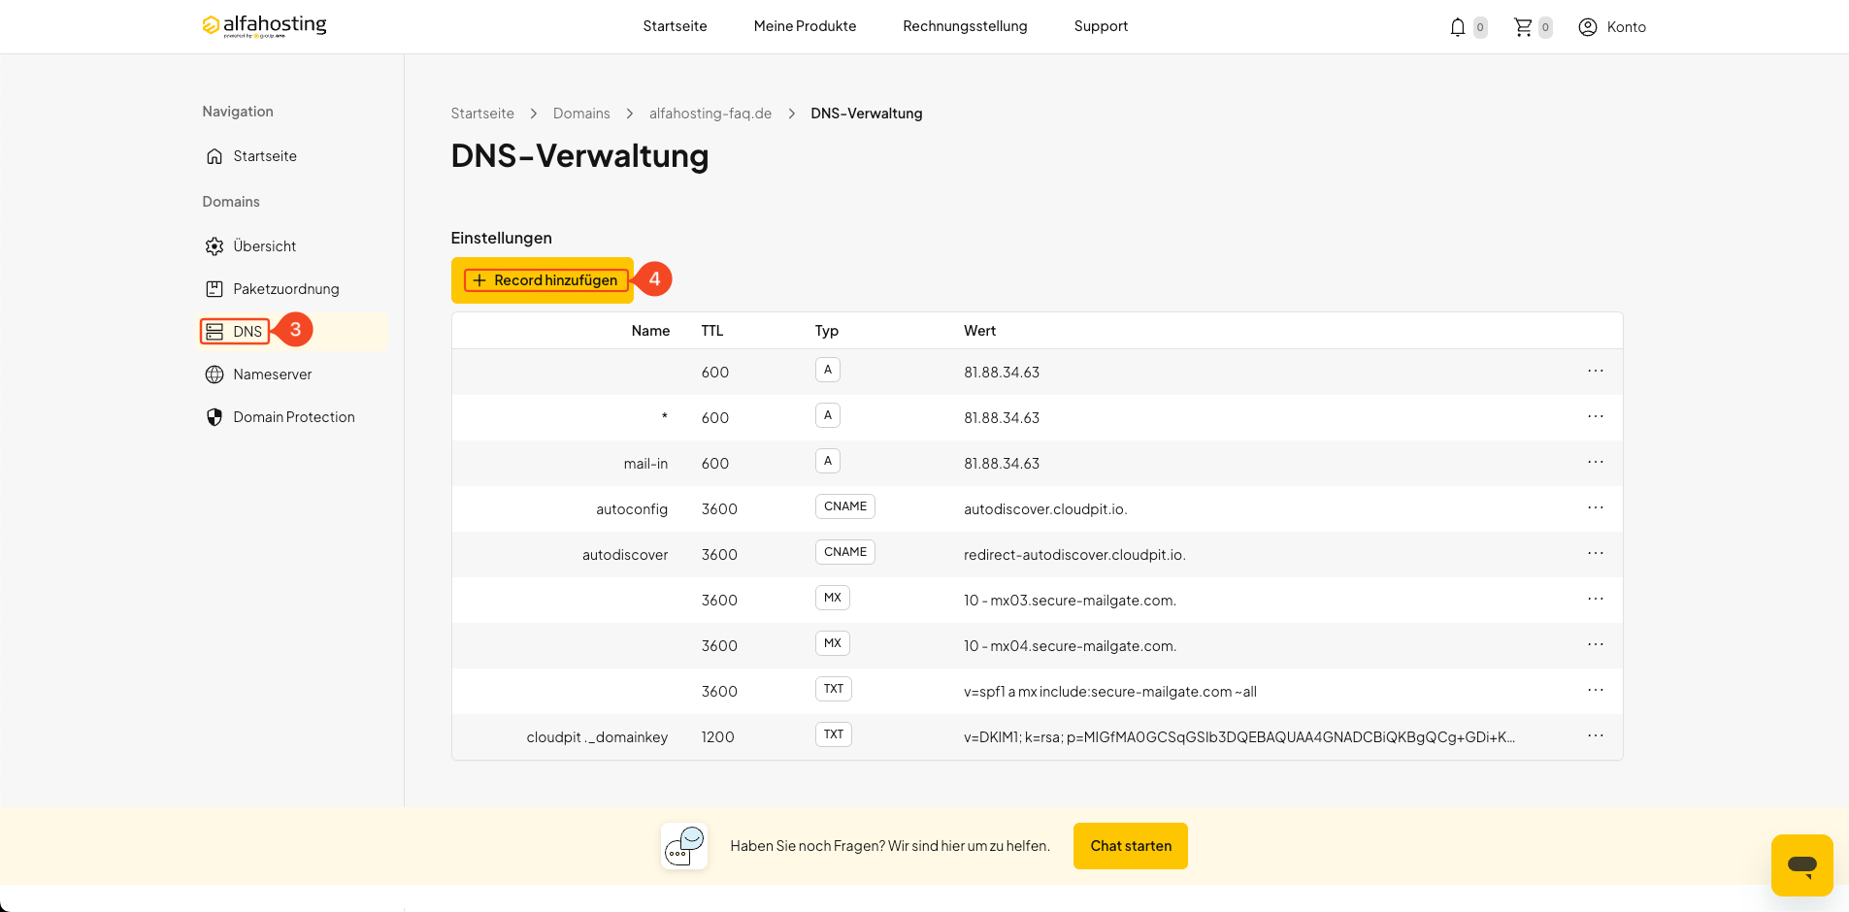Go to Startseite breadcrumb link

(x=482, y=114)
